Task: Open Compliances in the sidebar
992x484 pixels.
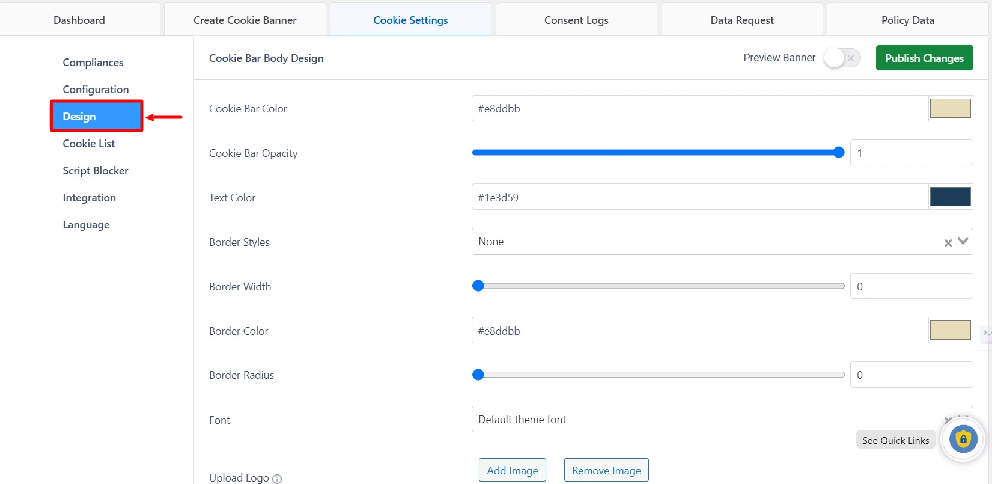Action: coord(93,63)
